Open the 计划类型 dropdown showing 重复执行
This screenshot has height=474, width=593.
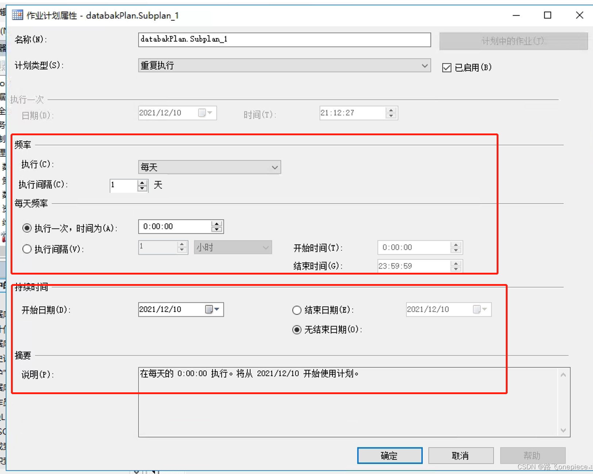tap(284, 66)
